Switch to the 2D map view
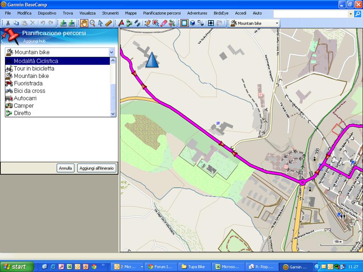The width and height of the screenshot is (363, 272). [185, 23]
